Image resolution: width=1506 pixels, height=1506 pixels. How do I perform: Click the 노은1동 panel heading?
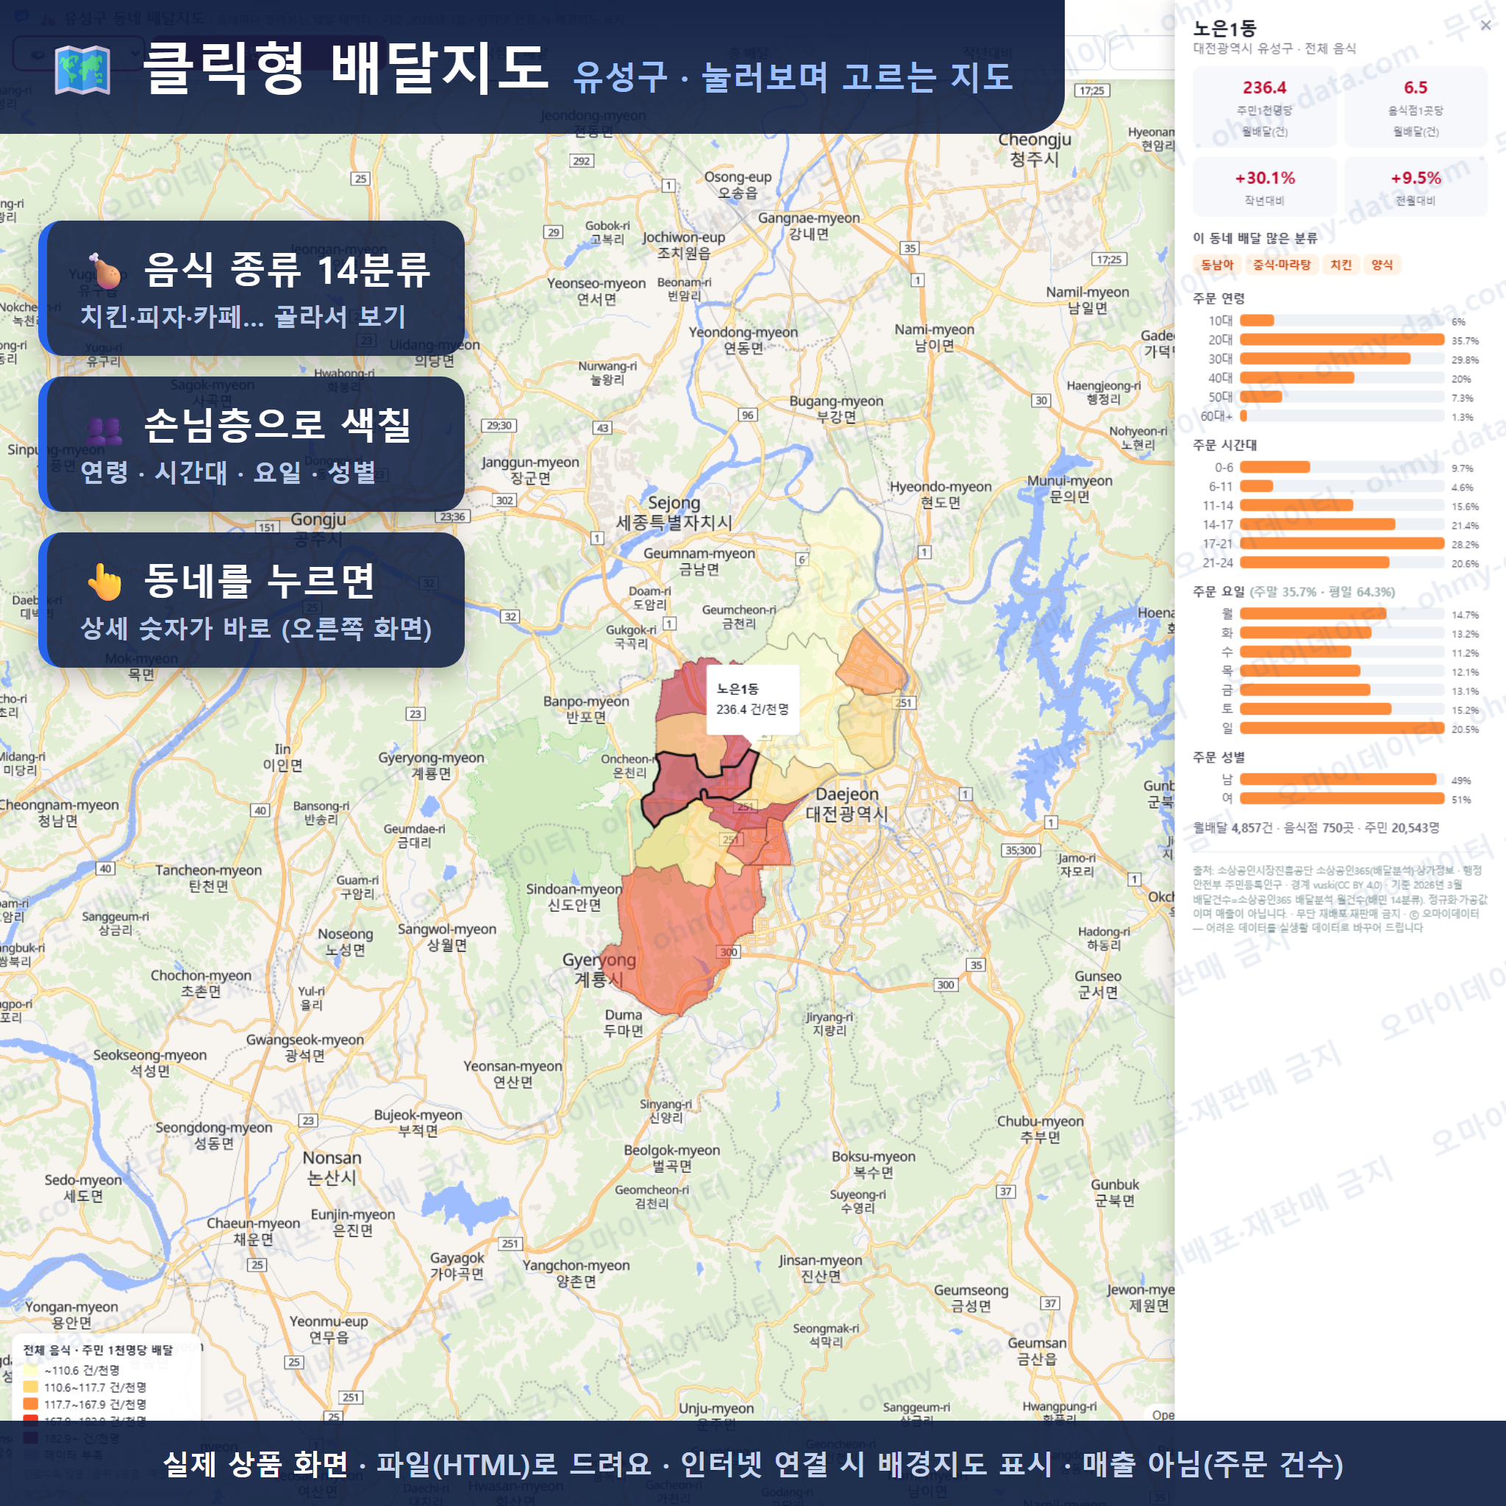[x=1224, y=29]
